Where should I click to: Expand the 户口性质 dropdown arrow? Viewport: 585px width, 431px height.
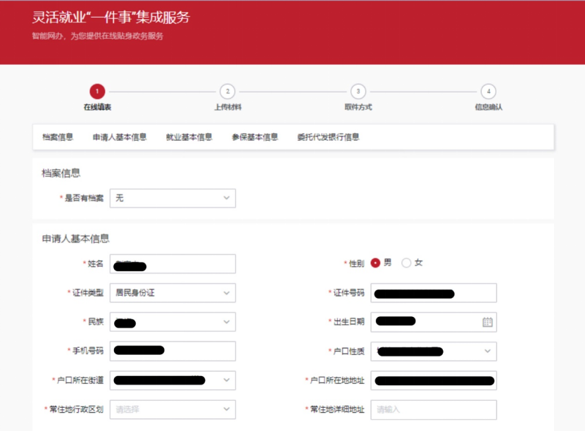coord(486,351)
